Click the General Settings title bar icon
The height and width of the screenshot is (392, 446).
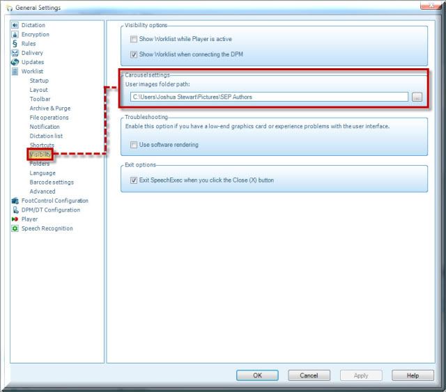click(x=10, y=8)
